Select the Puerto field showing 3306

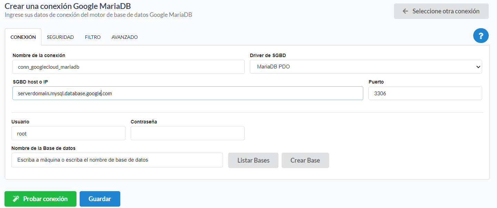(x=425, y=93)
